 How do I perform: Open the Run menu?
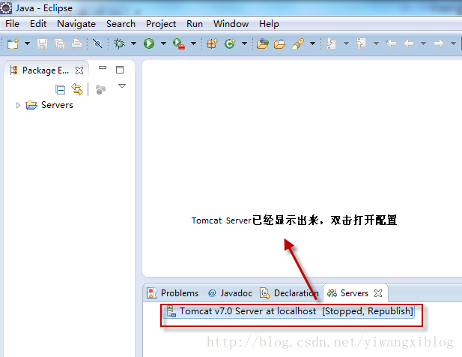(195, 24)
